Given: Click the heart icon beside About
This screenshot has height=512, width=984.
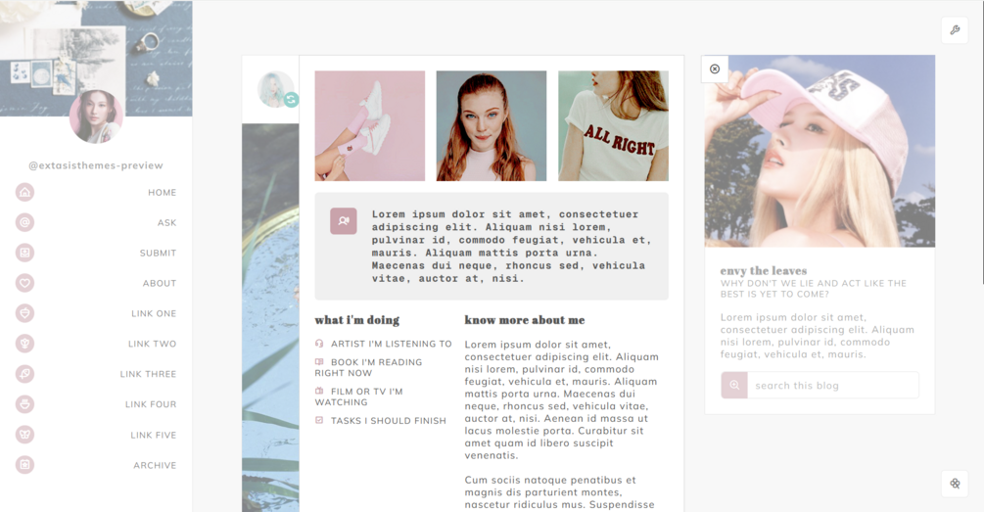Looking at the screenshot, I should click(24, 283).
